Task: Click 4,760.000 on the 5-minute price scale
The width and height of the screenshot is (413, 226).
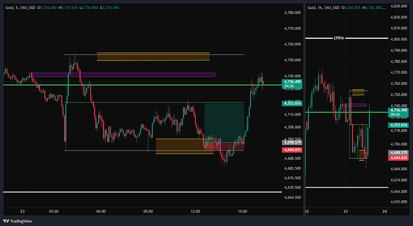Action: 292,44
